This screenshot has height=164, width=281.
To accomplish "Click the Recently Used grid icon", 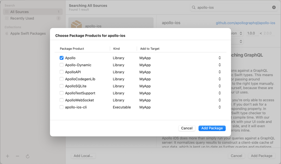I will [7, 18].
